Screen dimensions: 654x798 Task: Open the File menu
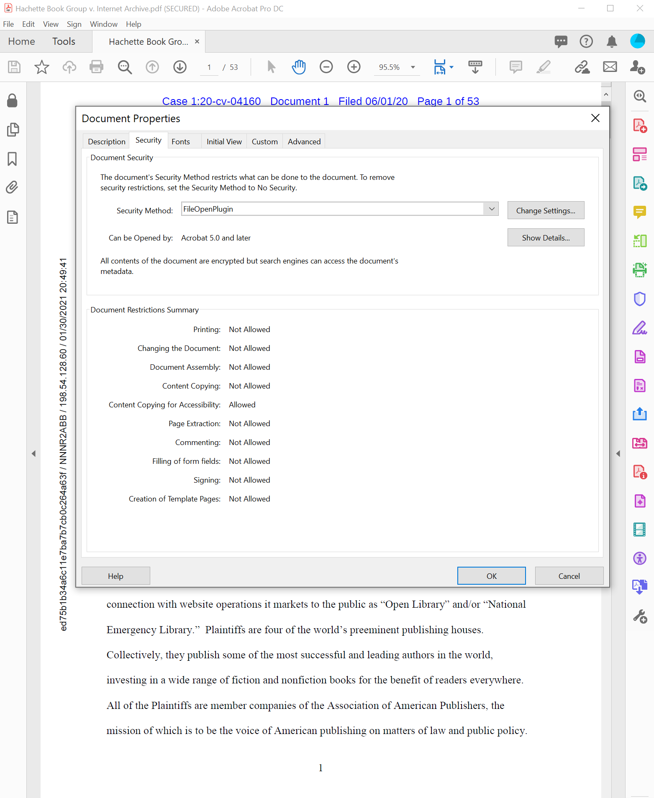click(8, 24)
